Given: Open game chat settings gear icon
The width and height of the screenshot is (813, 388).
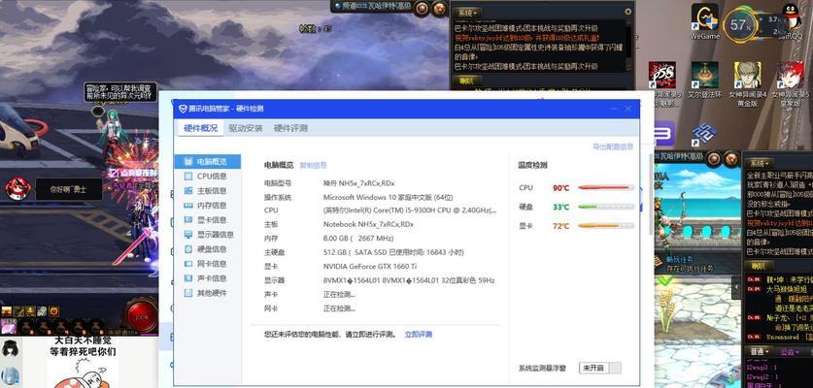Looking at the screenshot, I should pos(627,12).
